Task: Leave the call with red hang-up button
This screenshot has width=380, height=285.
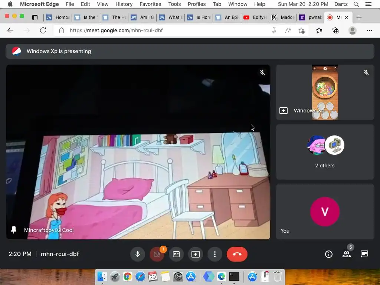Action: point(237,254)
